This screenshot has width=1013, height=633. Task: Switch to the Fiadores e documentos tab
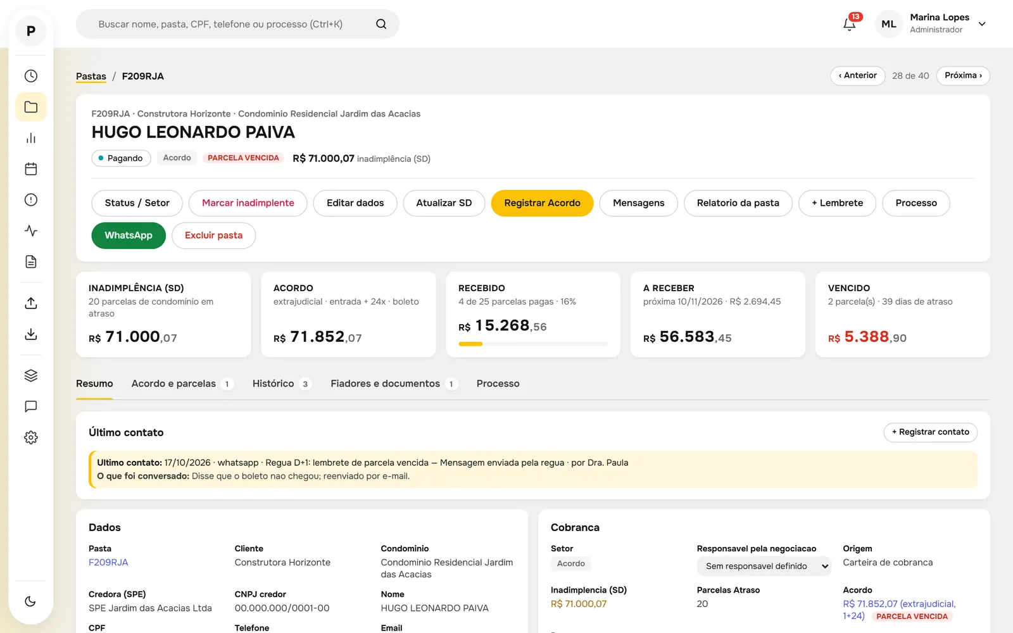[394, 384]
